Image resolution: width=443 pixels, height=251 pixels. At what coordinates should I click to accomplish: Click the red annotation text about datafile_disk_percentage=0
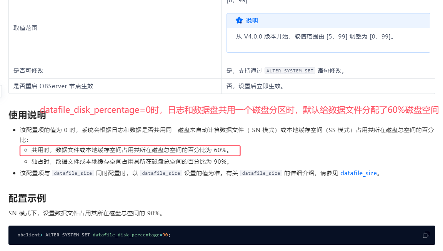[239, 110]
